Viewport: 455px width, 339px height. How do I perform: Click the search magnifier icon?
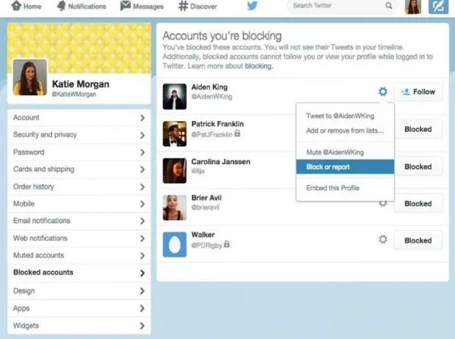(388, 6)
